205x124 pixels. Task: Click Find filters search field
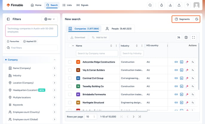[x=31, y=48]
